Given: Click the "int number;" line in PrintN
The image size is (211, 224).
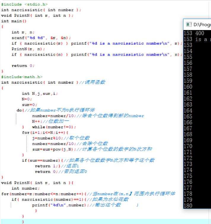Looking at the screenshot, I should 25,188.
